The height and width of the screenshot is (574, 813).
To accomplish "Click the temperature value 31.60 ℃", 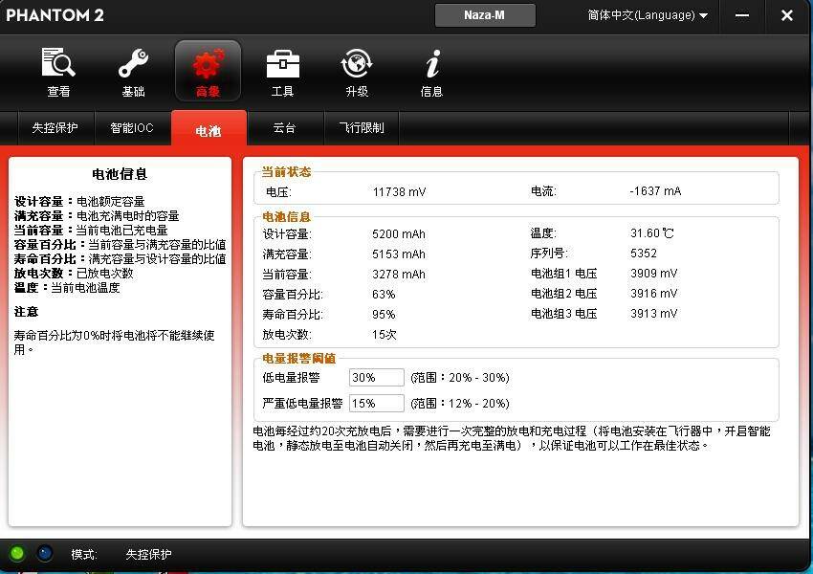I will click(x=652, y=233).
